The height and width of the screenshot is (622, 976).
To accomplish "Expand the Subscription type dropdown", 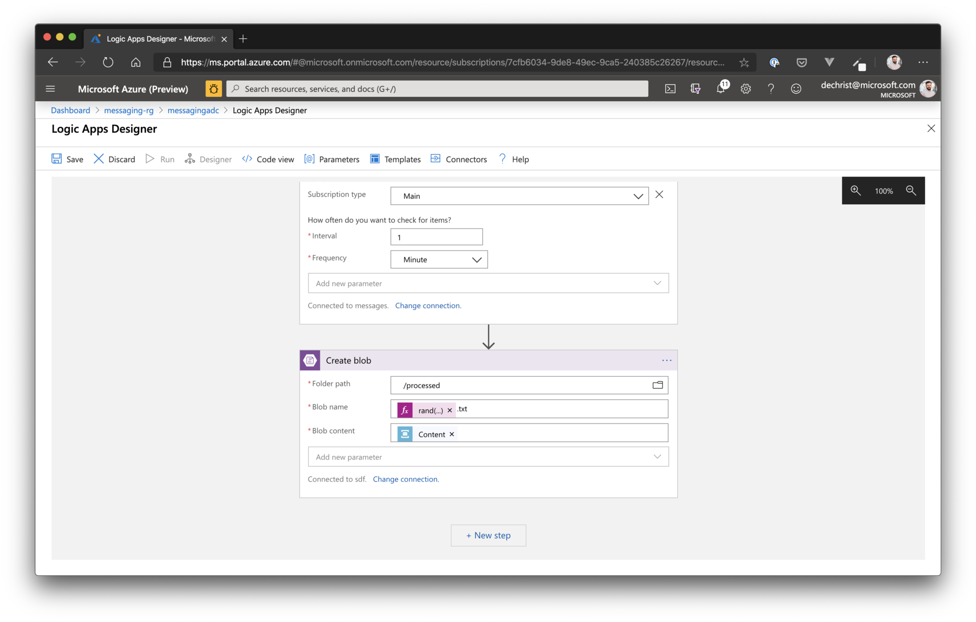I will tap(637, 196).
